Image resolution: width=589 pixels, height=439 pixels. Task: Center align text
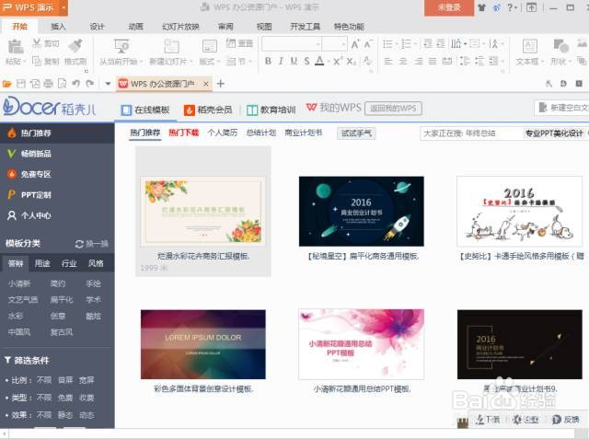point(403,61)
